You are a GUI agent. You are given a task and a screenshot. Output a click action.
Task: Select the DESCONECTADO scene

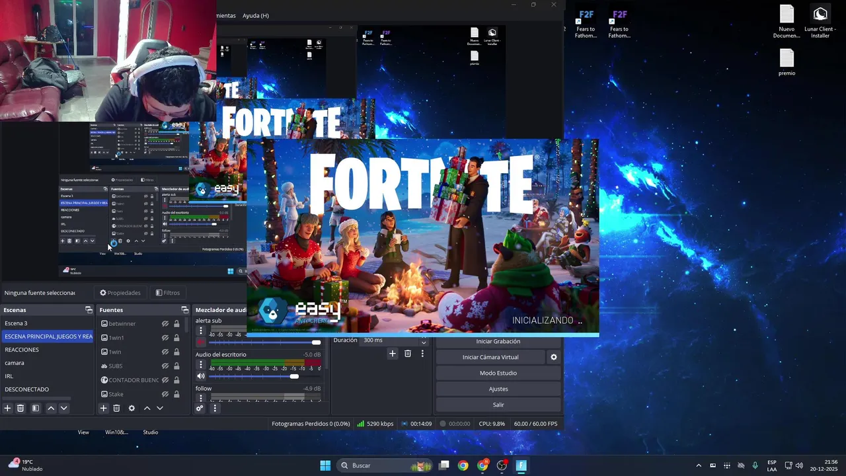tap(48, 389)
